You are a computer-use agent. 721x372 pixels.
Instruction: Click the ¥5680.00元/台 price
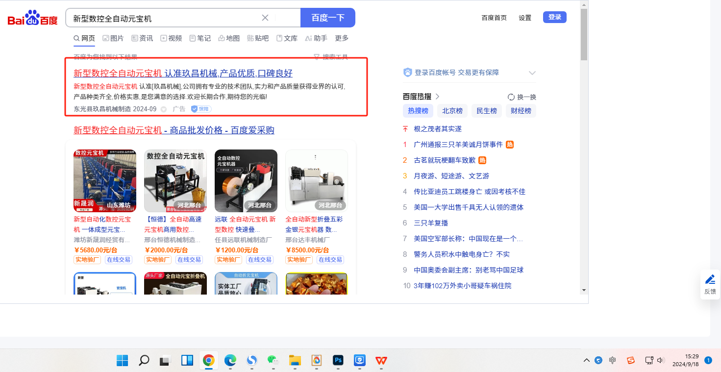tap(96, 250)
